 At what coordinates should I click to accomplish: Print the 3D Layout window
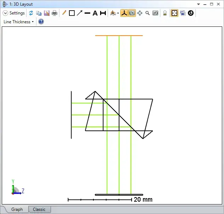coord(54,13)
